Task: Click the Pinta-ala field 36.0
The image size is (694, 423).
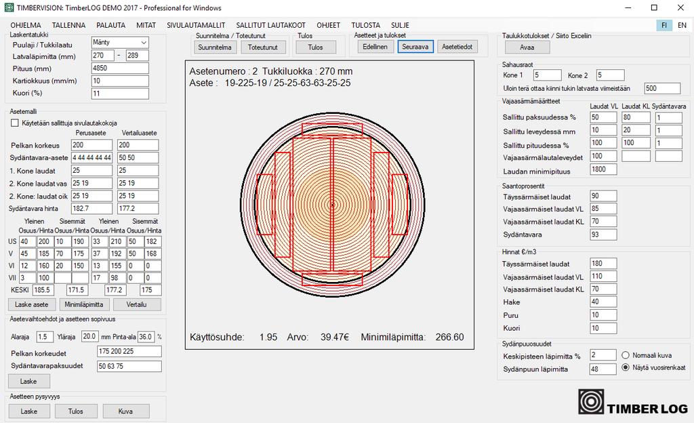Action: tap(146, 337)
